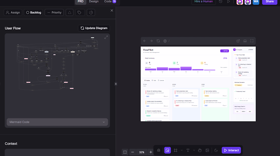Select the hand pan tool

pyautogui.click(x=200, y=150)
